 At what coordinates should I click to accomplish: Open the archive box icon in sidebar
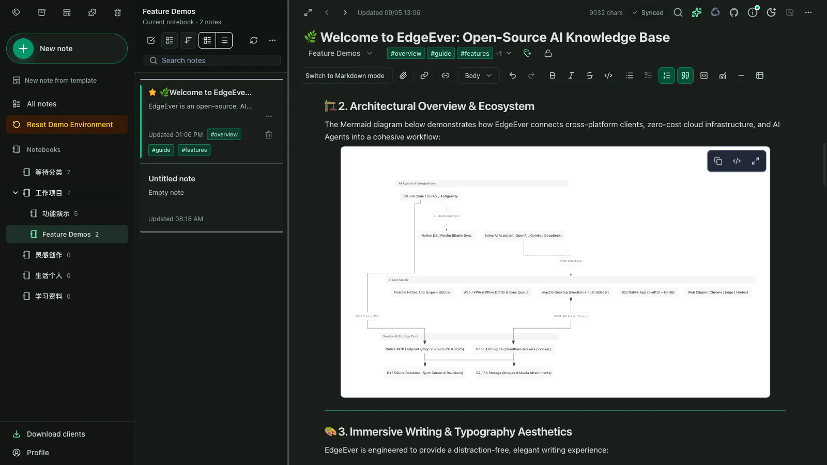41,12
